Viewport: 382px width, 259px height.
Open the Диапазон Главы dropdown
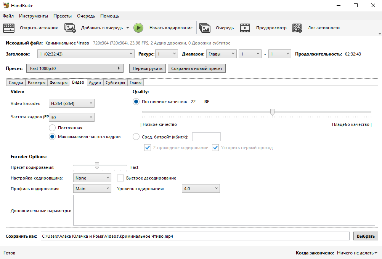(221, 54)
